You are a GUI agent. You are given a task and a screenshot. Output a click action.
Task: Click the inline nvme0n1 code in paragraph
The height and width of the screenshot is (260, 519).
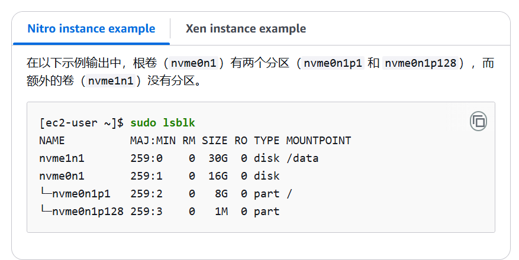pos(194,63)
